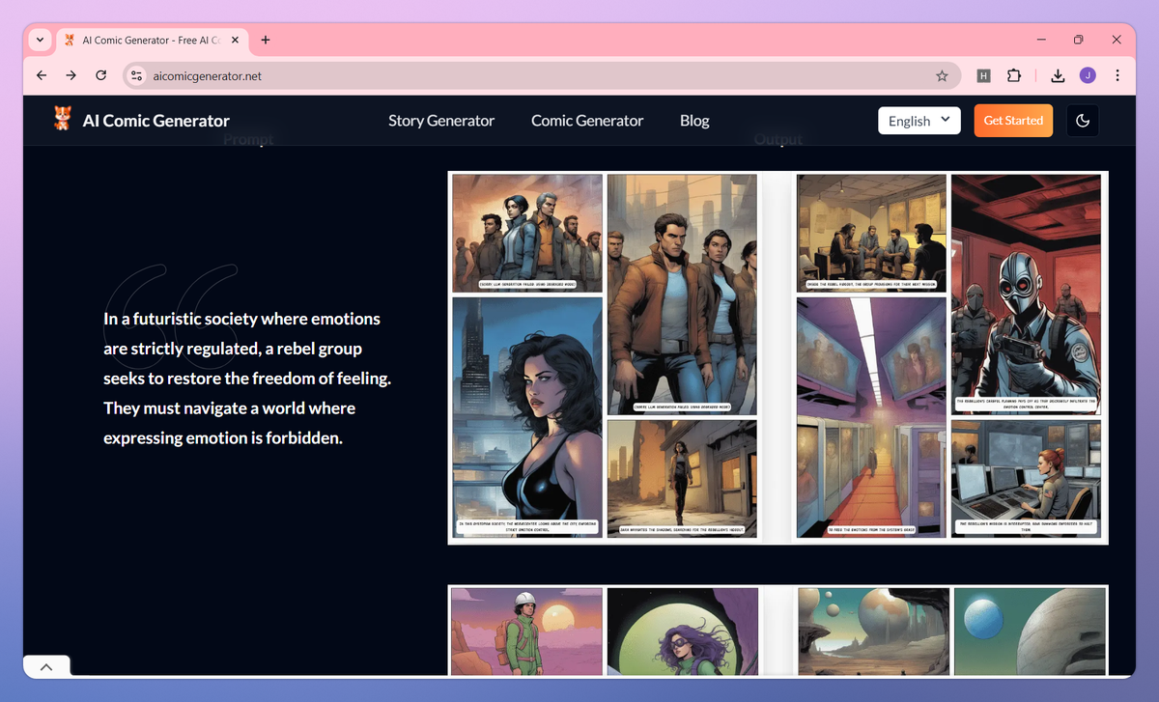Screen dimensions: 1159x702
Task: Click the browser back arrow
Action: coord(41,74)
